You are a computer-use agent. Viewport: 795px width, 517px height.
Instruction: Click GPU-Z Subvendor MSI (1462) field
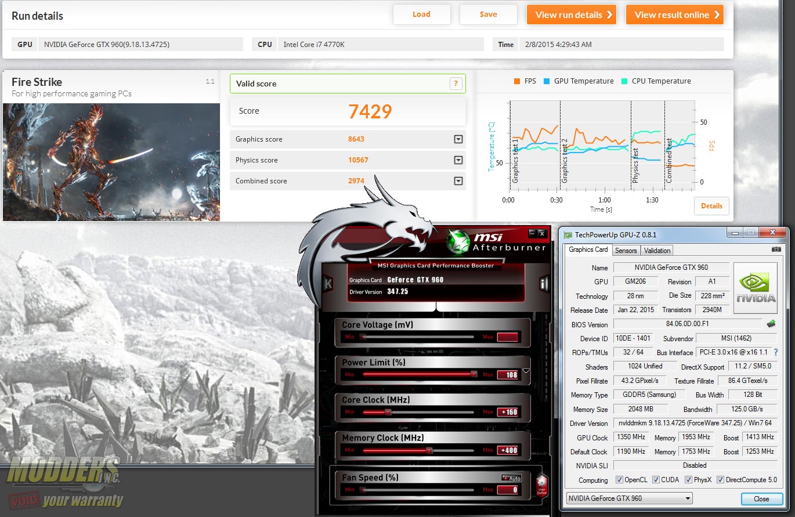tap(736, 338)
